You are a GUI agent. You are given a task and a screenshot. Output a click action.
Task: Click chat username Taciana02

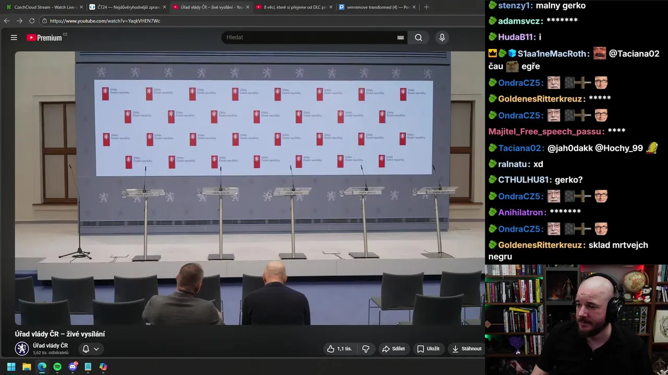(521, 148)
